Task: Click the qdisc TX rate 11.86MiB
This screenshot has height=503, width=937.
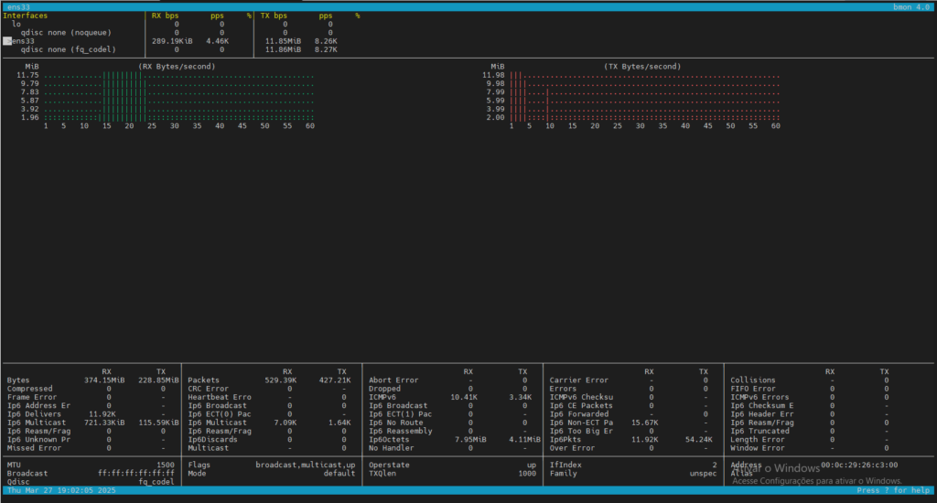Action: pyautogui.click(x=284, y=49)
